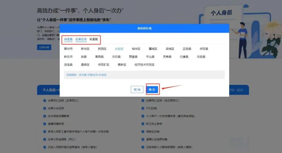Choose 经济技术开发区 from the district grid
282x153 pixels.
tap(144, 65)
